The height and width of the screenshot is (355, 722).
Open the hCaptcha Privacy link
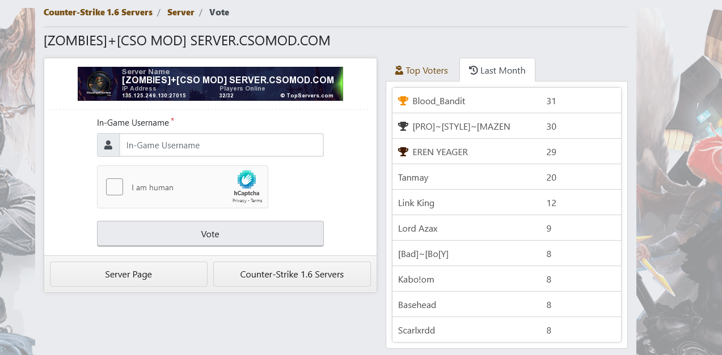coord(239,201)
